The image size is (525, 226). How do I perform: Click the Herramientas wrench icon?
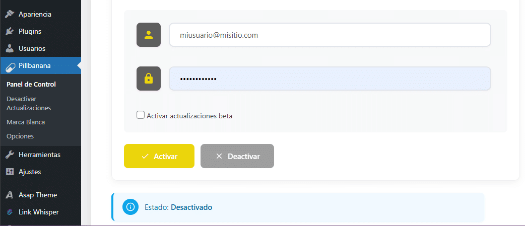[10, 155]
